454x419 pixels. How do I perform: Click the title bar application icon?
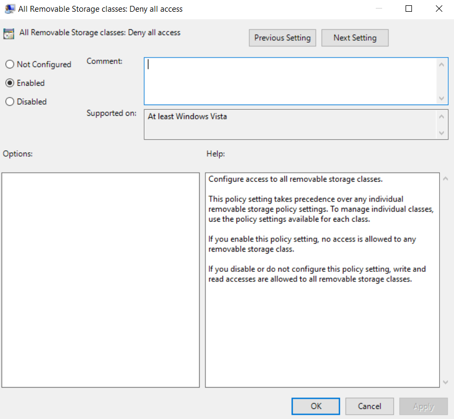click(10, 9)
